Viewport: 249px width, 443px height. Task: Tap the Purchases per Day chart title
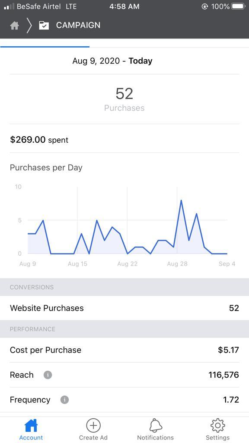(x=46, y=167)
